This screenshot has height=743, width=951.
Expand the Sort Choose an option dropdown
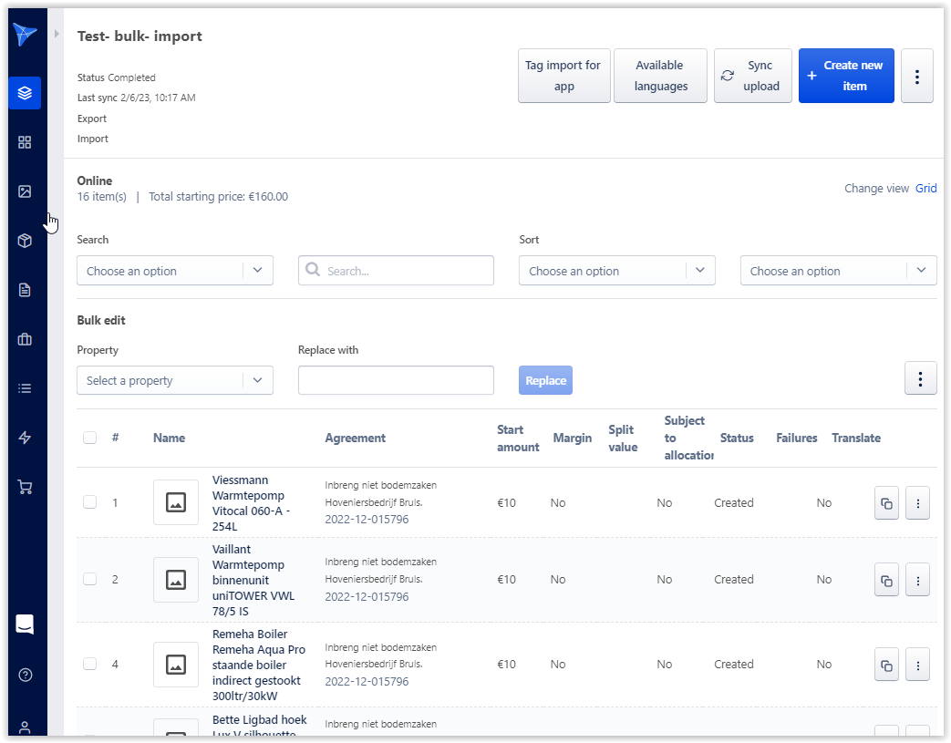(616, 271)
